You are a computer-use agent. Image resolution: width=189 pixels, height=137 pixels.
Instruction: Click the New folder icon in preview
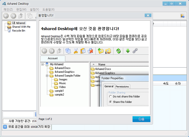pyautogui.click(x=101, y=51)
